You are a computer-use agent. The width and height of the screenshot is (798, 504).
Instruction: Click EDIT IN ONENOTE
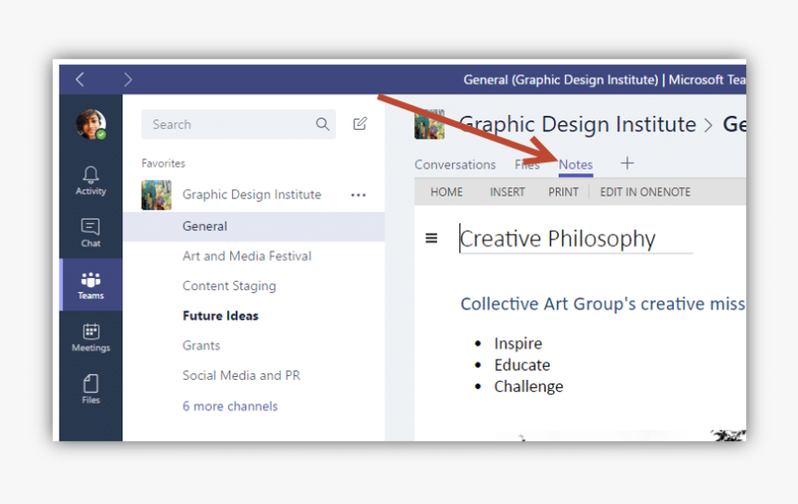click(x=645, y=192)
